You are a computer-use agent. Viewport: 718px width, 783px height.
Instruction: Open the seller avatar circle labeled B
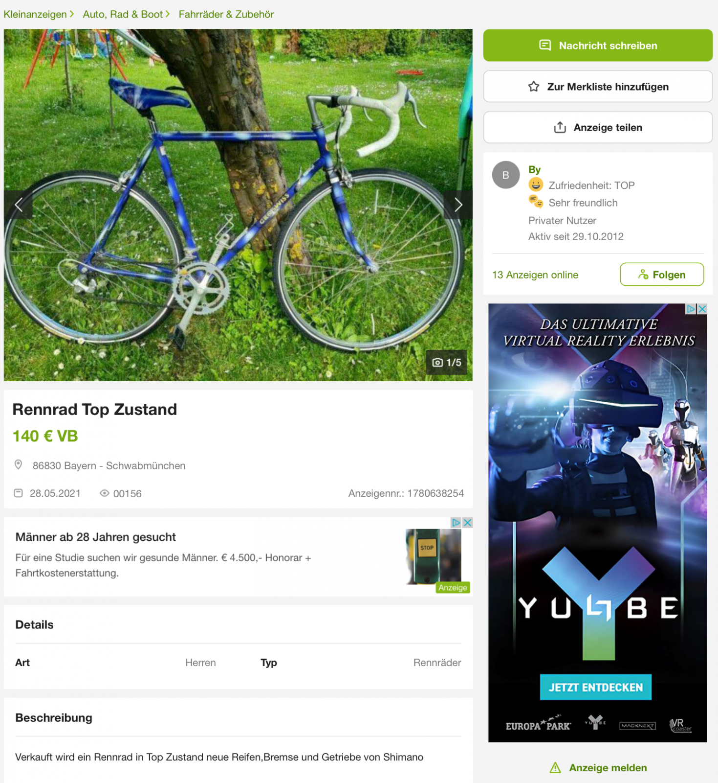(506, 175)
